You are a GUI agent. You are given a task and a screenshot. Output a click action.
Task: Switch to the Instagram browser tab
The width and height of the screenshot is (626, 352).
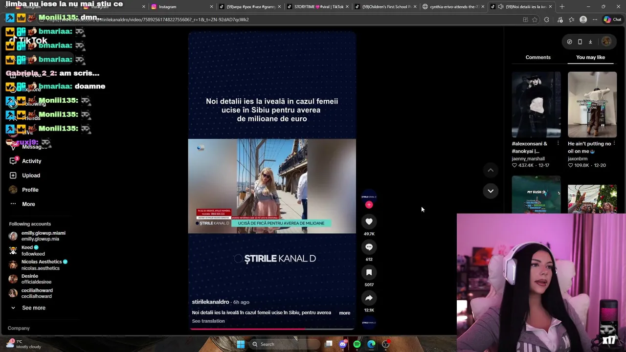click(181, 7)
